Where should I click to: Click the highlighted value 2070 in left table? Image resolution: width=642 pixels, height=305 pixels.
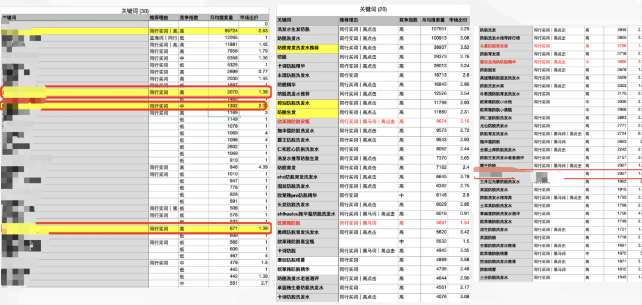[x=232, y=93]
